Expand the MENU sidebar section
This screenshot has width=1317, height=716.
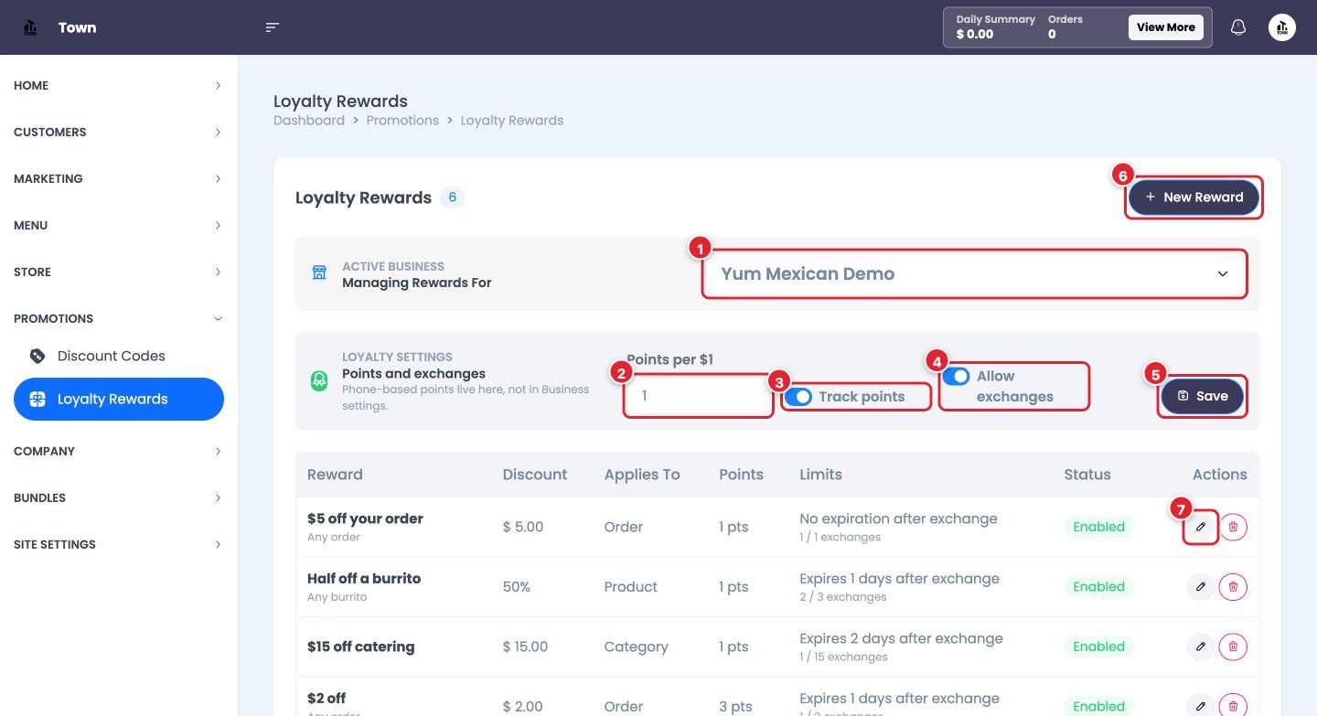(x=119, y=225)
